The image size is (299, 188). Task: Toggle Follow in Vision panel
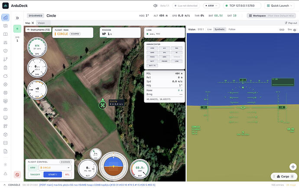click(232, 29)
